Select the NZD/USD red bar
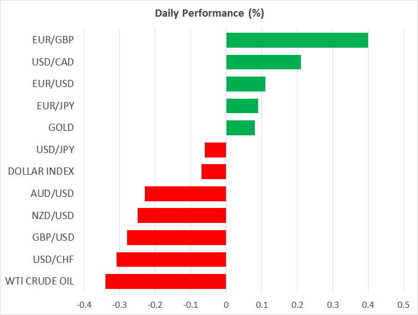This screenshot has height=315, width=418. coord(182,216)
